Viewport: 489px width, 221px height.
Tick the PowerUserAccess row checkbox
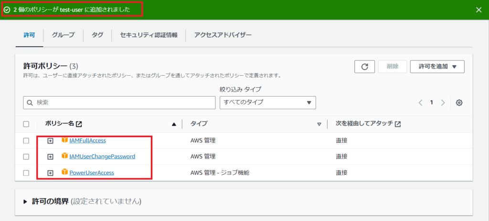[26, 173]
